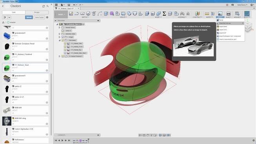The image size is (256, 144).
Task: Toggle the data panel grid icon
Action: 56,5
